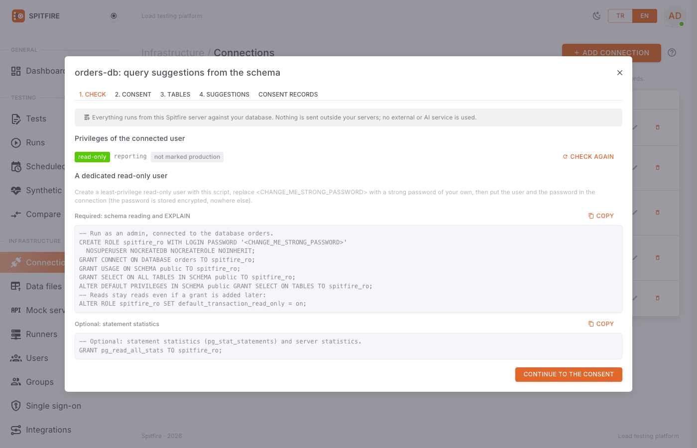The width and height of the screenshot is (697, 448).
Task: Switch language to TR
Action: [x=620, y=16]
